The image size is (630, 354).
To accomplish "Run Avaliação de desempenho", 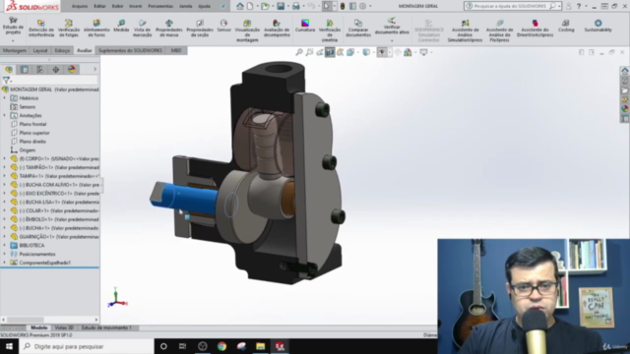I will (x=277, y=29).
